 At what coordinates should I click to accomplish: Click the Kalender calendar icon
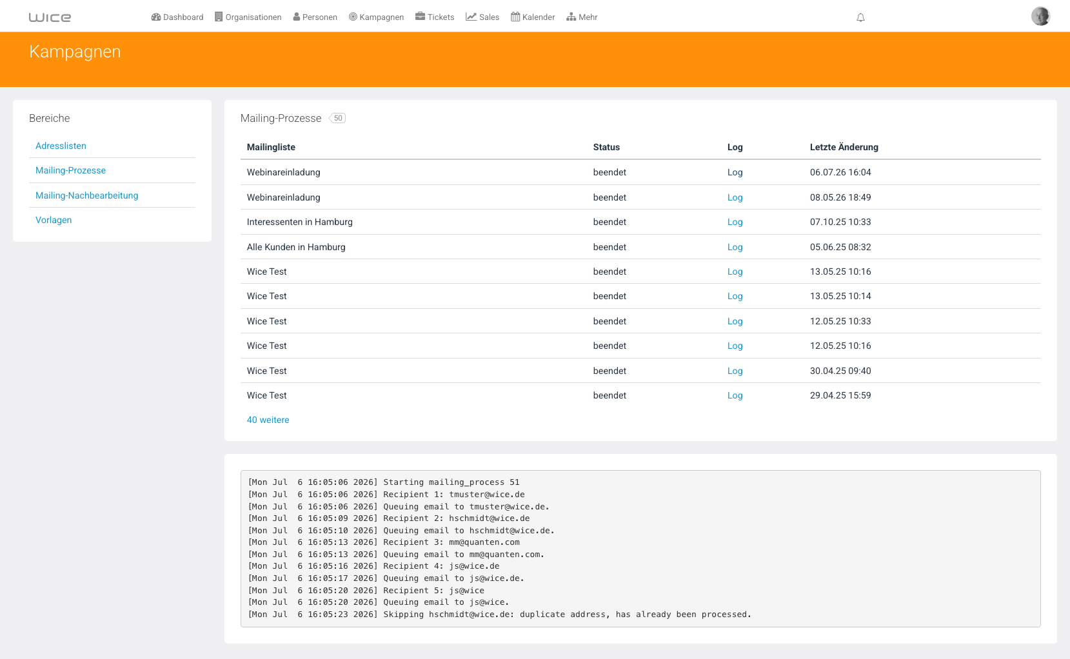pos(515,17)
